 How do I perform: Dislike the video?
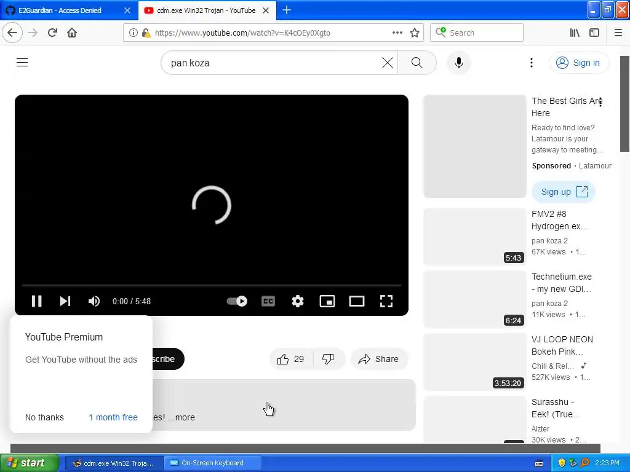click(x=329, y=359)
